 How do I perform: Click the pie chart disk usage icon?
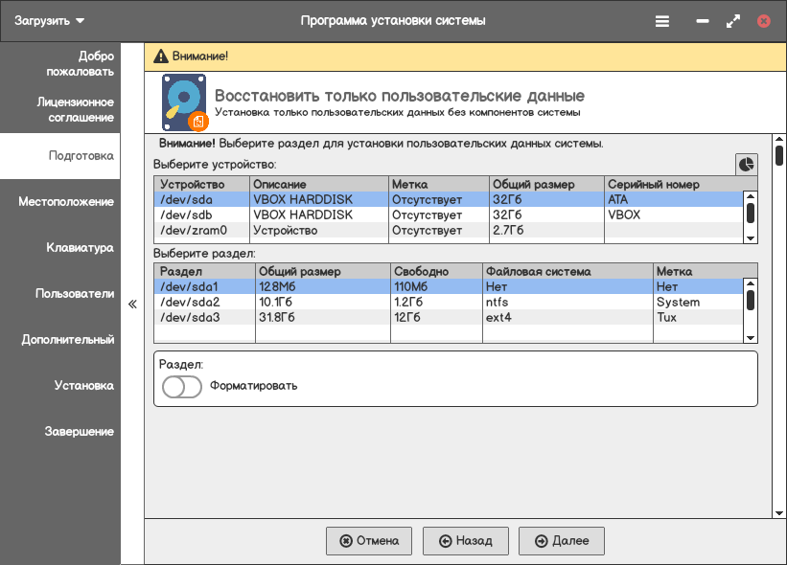[x=746, y=164]
